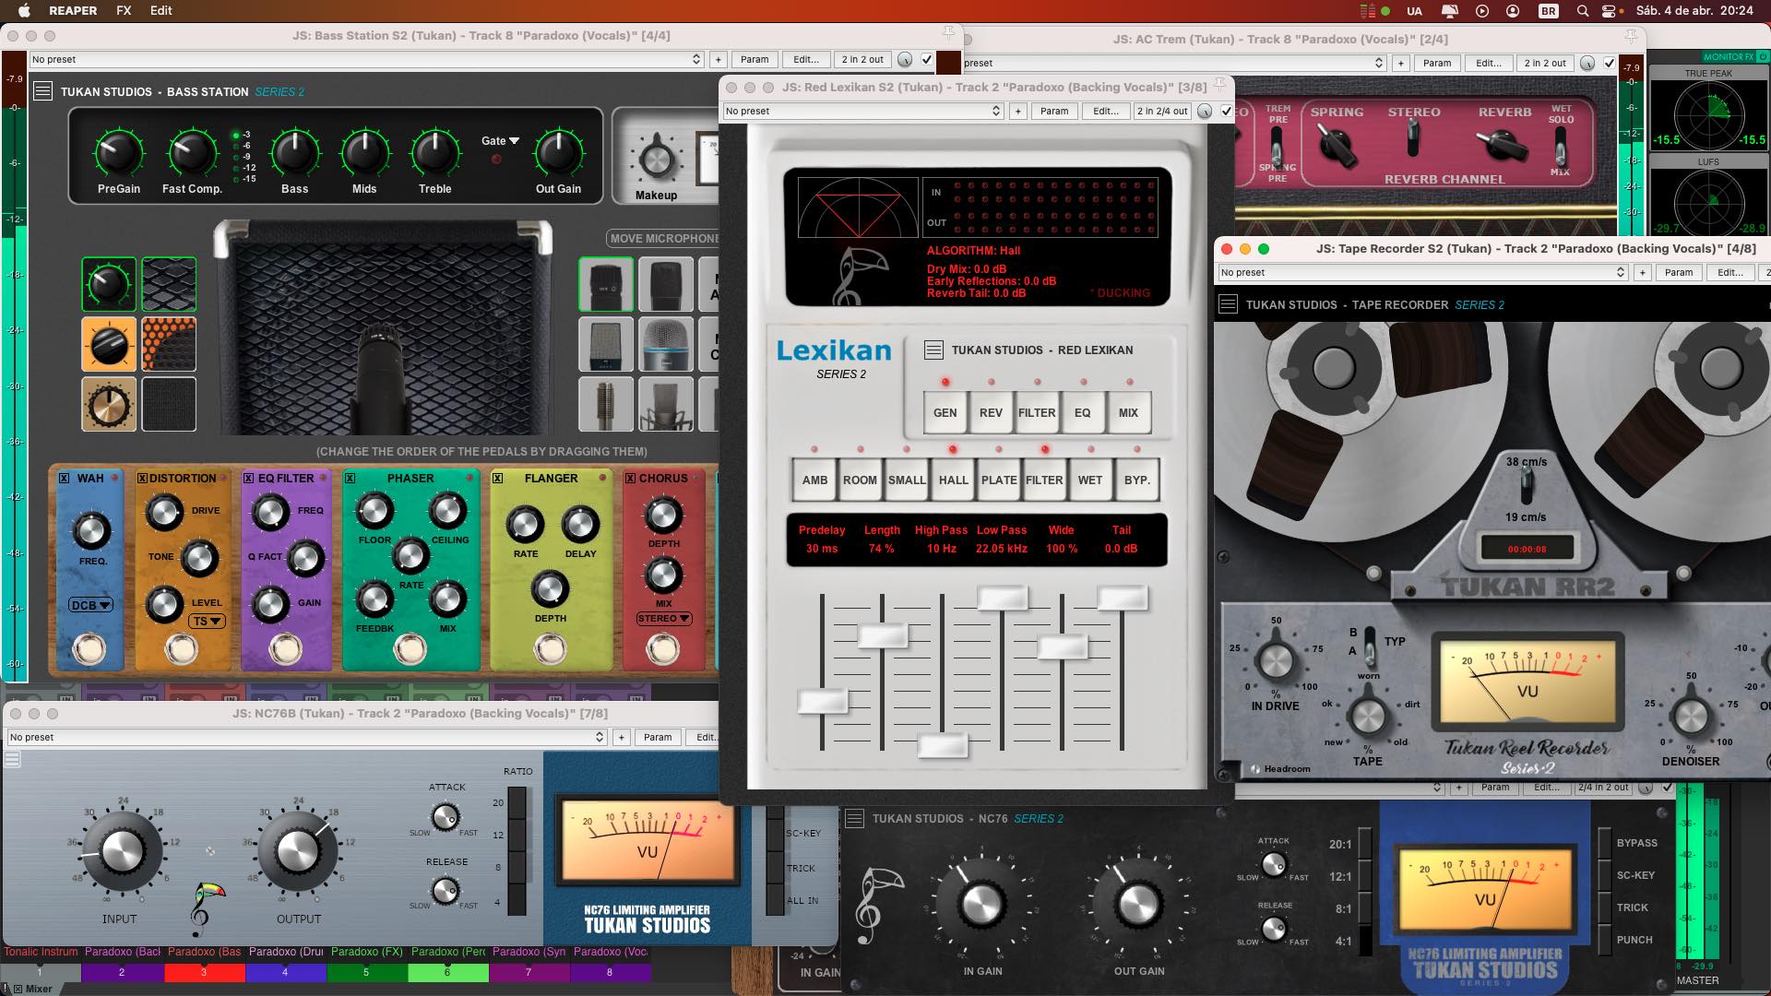Image resolution: width=1771 pixels, height=996 pixels.
Task: Open the Gate dropdown in Bass Station
Action: click(x=501, y=141)
